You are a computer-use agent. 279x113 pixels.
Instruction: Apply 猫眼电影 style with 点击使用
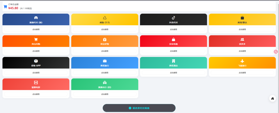(x=36, y=94)
